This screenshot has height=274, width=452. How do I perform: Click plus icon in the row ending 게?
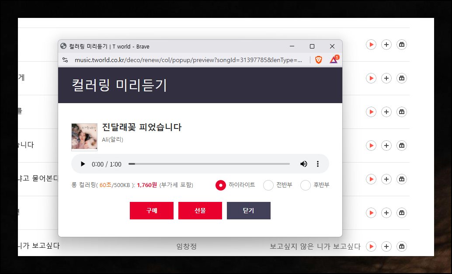pyautogui.click(x=386, y=78)
